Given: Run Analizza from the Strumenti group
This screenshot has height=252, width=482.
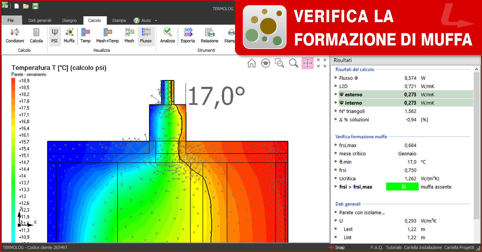Looking at the screenshot, I should (x=167, y=36).
